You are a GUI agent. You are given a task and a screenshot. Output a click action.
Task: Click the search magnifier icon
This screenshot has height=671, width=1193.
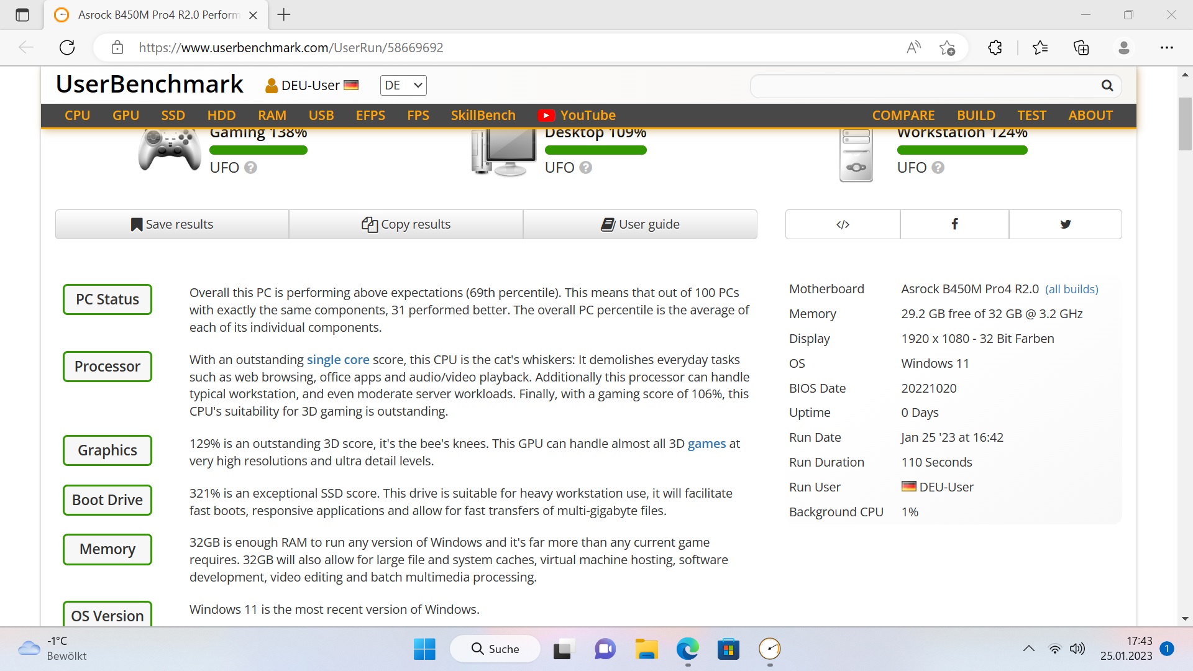[1107, 86]
